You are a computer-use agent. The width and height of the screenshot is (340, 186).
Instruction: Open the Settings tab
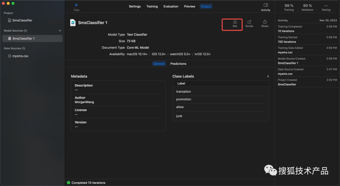pyautogui.click(x=135, y=7)
